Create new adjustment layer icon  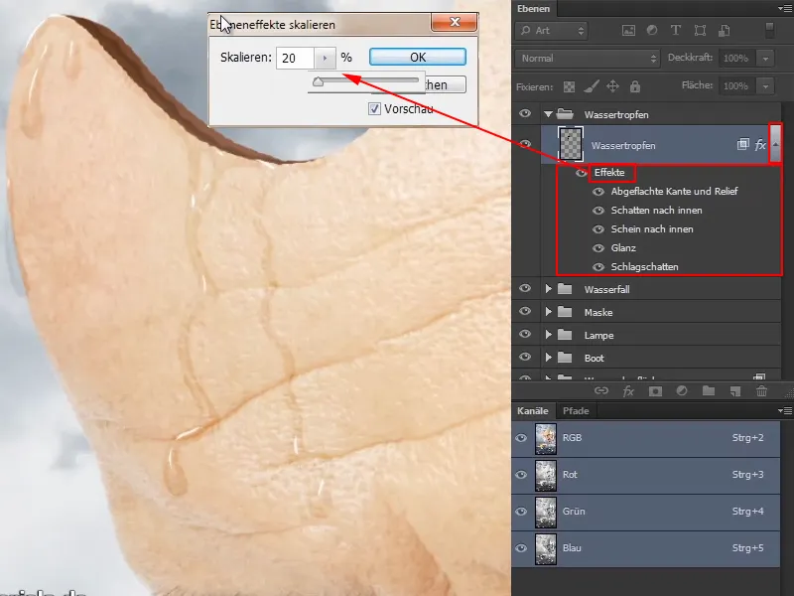[682, 390]
